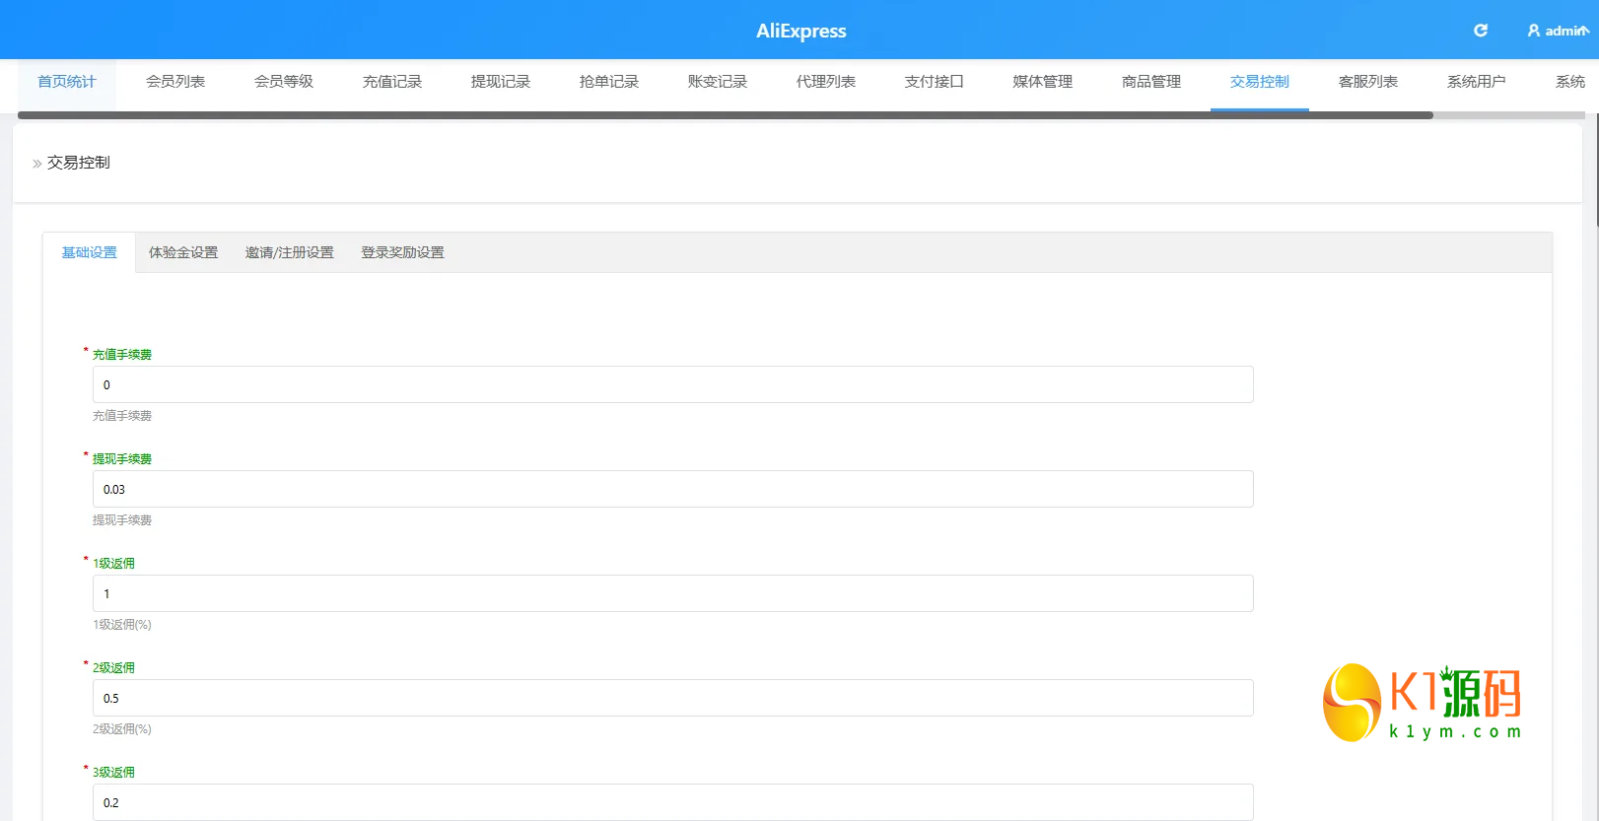The width and height of the screenshot is (1599, 821).
Task: Click the 提现手续费 green label
Action: (122, 459)
